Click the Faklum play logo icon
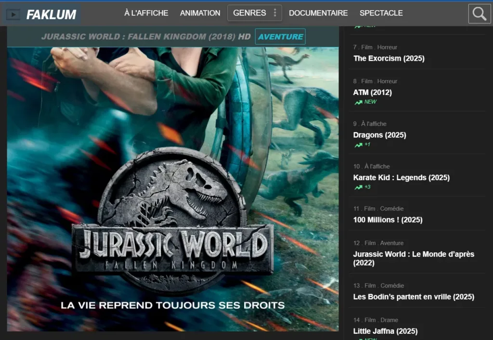 click(13, 14)
